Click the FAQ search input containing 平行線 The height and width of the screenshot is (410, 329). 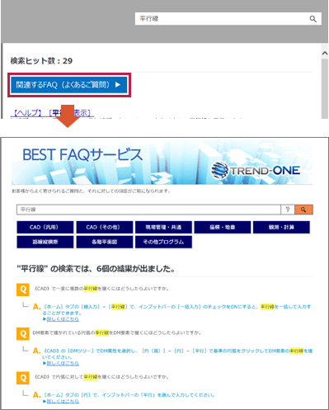point(148,210)
